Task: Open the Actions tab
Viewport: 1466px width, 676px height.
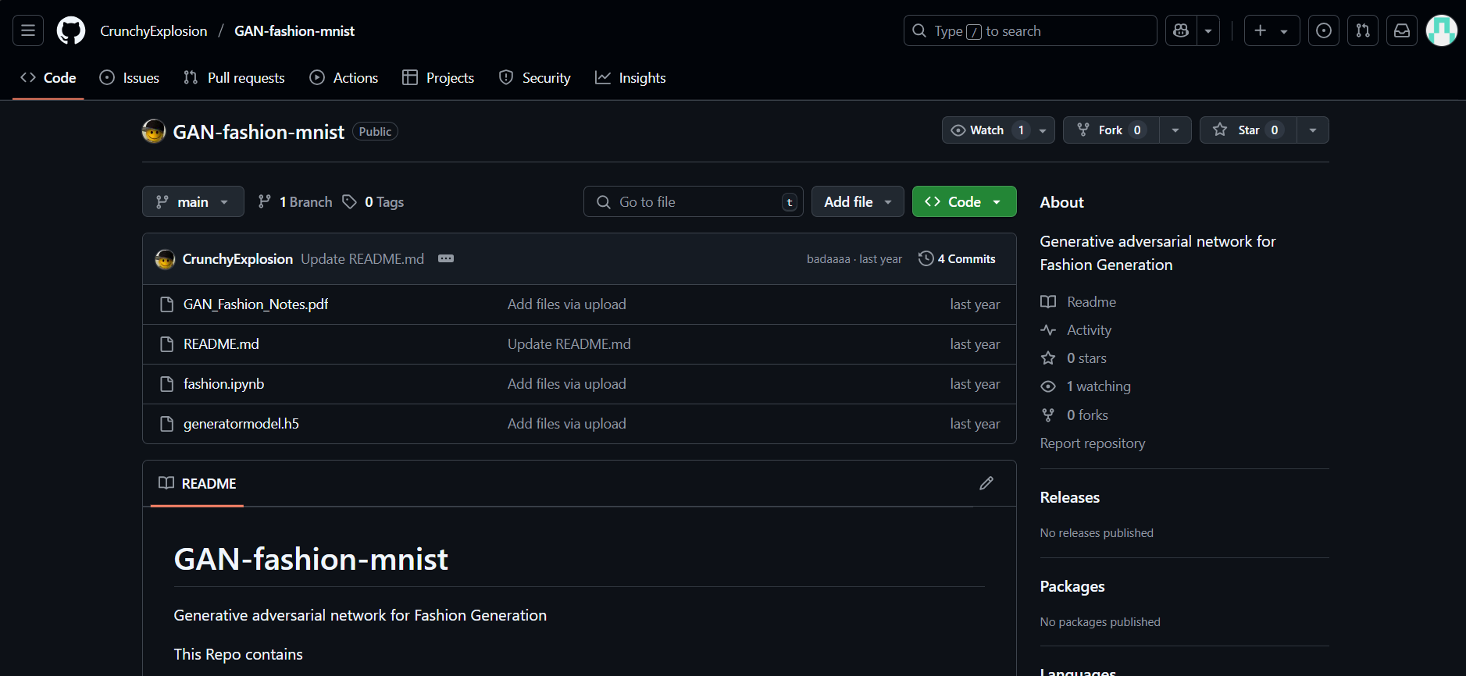Action: coord(344,78)
